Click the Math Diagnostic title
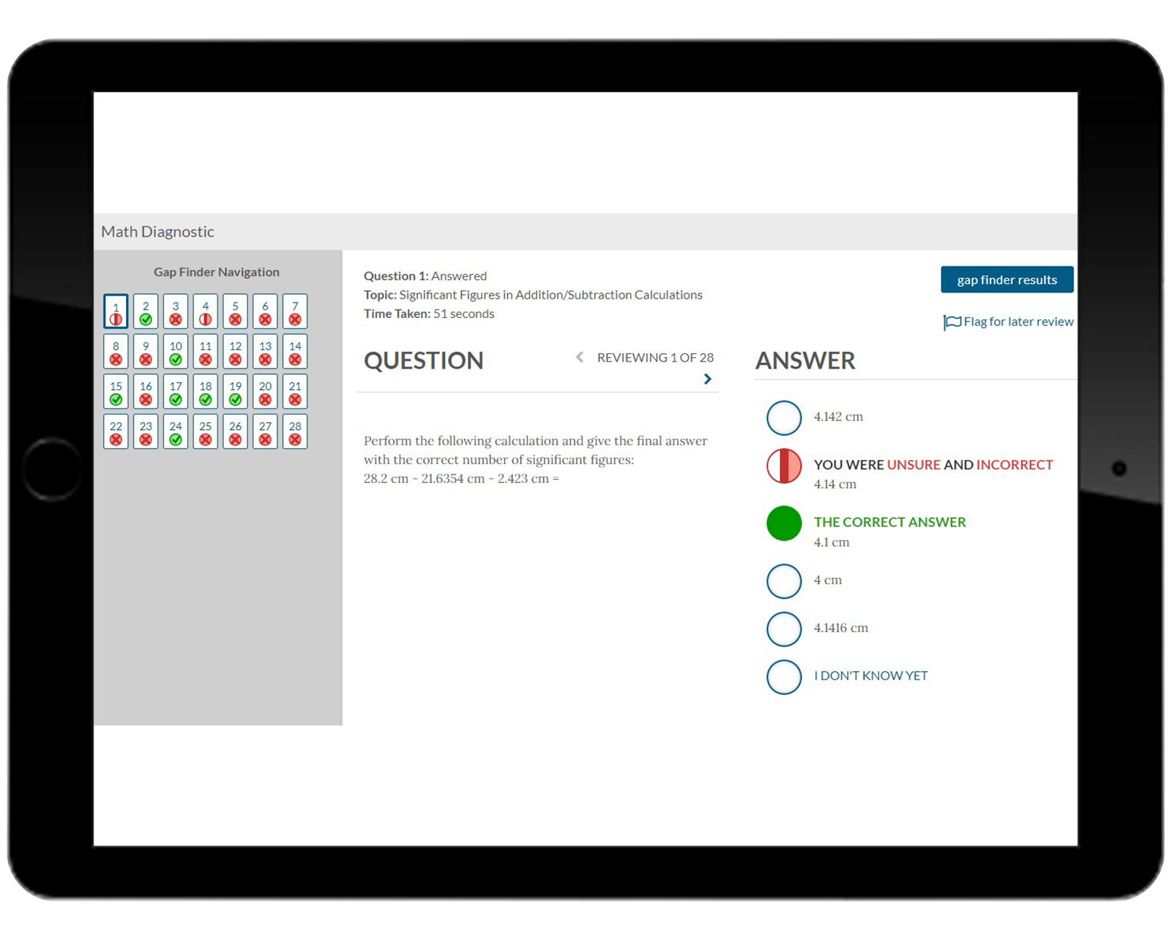The image size is (1174, 939). (158, 232)
